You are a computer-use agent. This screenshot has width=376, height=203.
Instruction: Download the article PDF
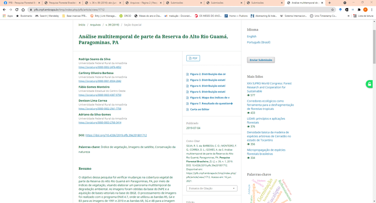pos(193,58)
